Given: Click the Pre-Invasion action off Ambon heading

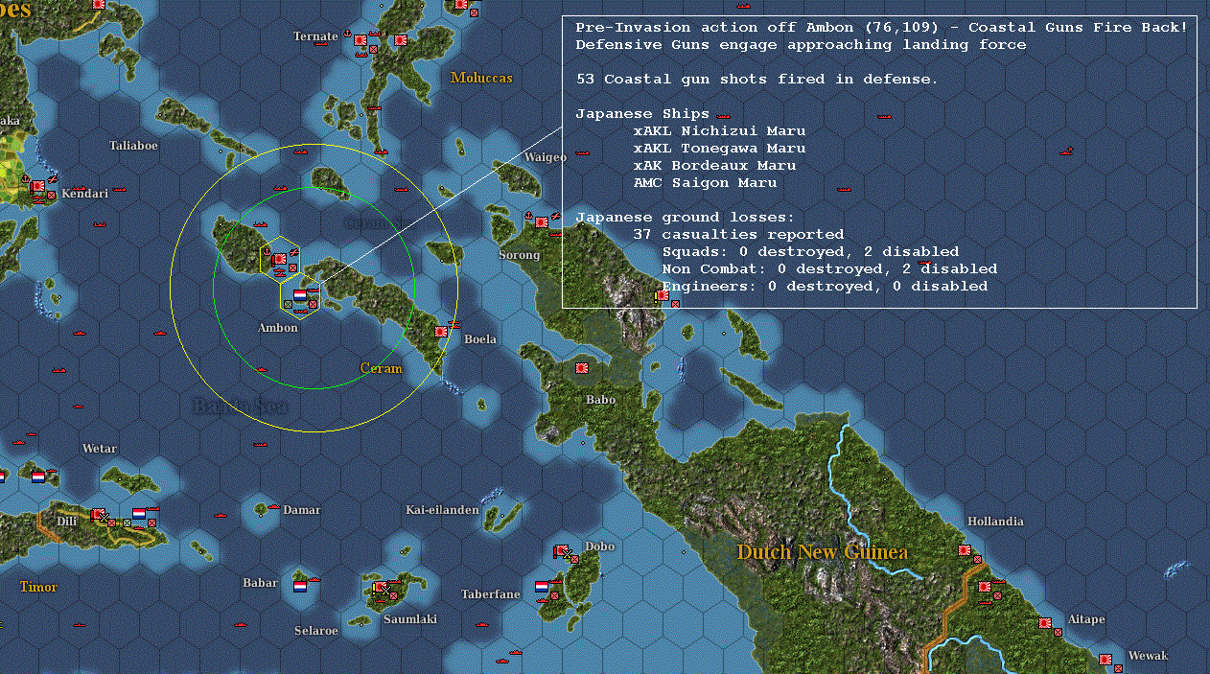Looking at the screenshot, I should coord(882,28).
